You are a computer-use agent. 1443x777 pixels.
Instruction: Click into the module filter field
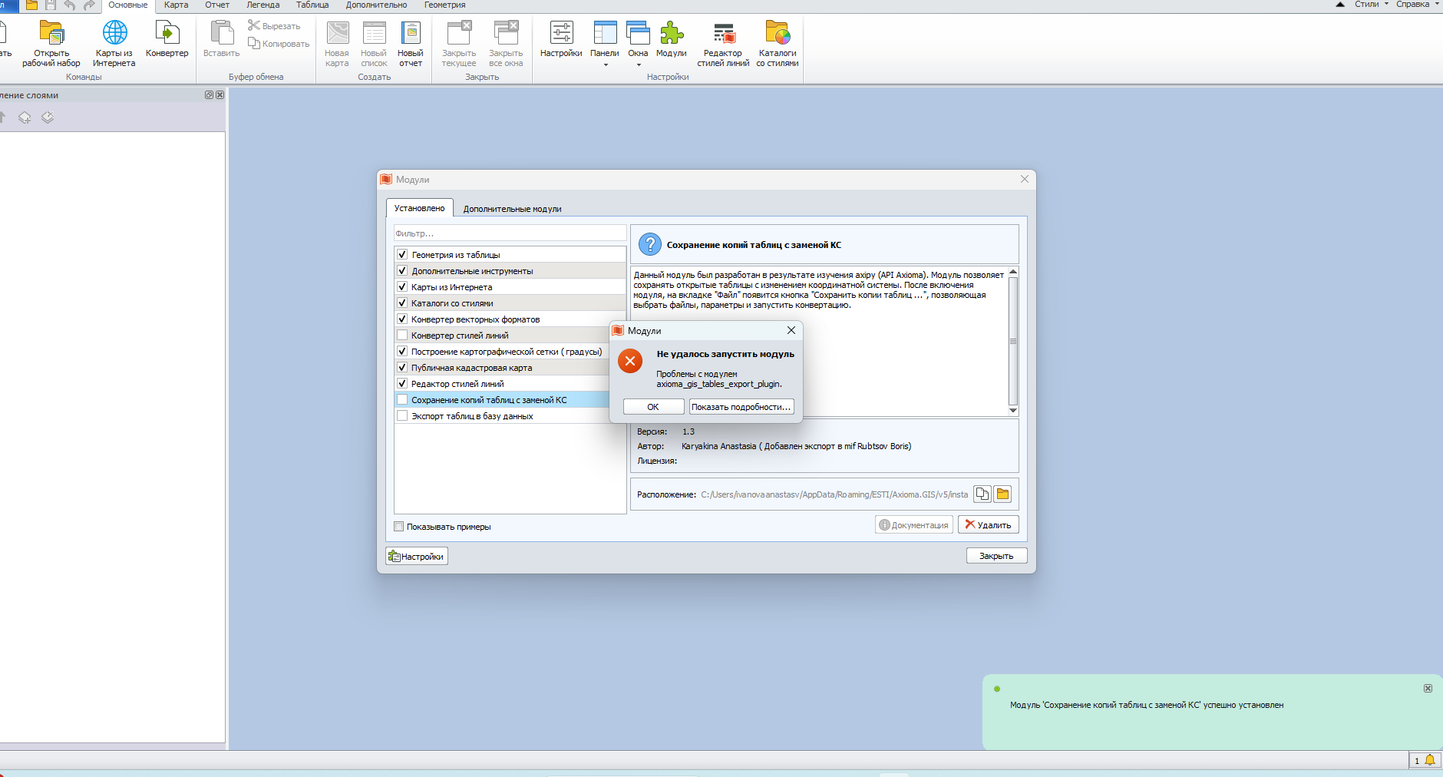tap(510, 233)
